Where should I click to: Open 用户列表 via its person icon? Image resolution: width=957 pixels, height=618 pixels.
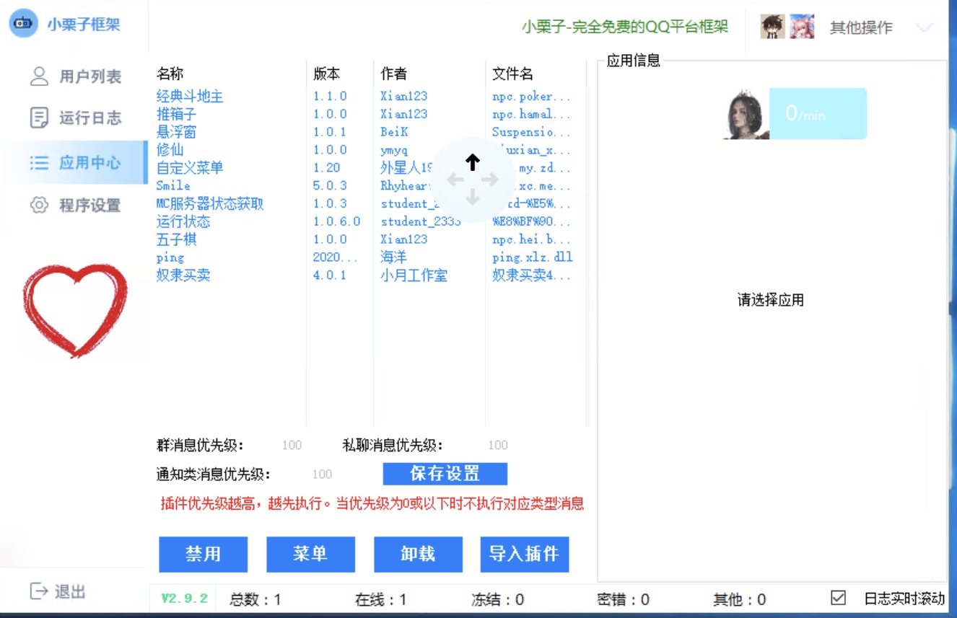(39, 76)
